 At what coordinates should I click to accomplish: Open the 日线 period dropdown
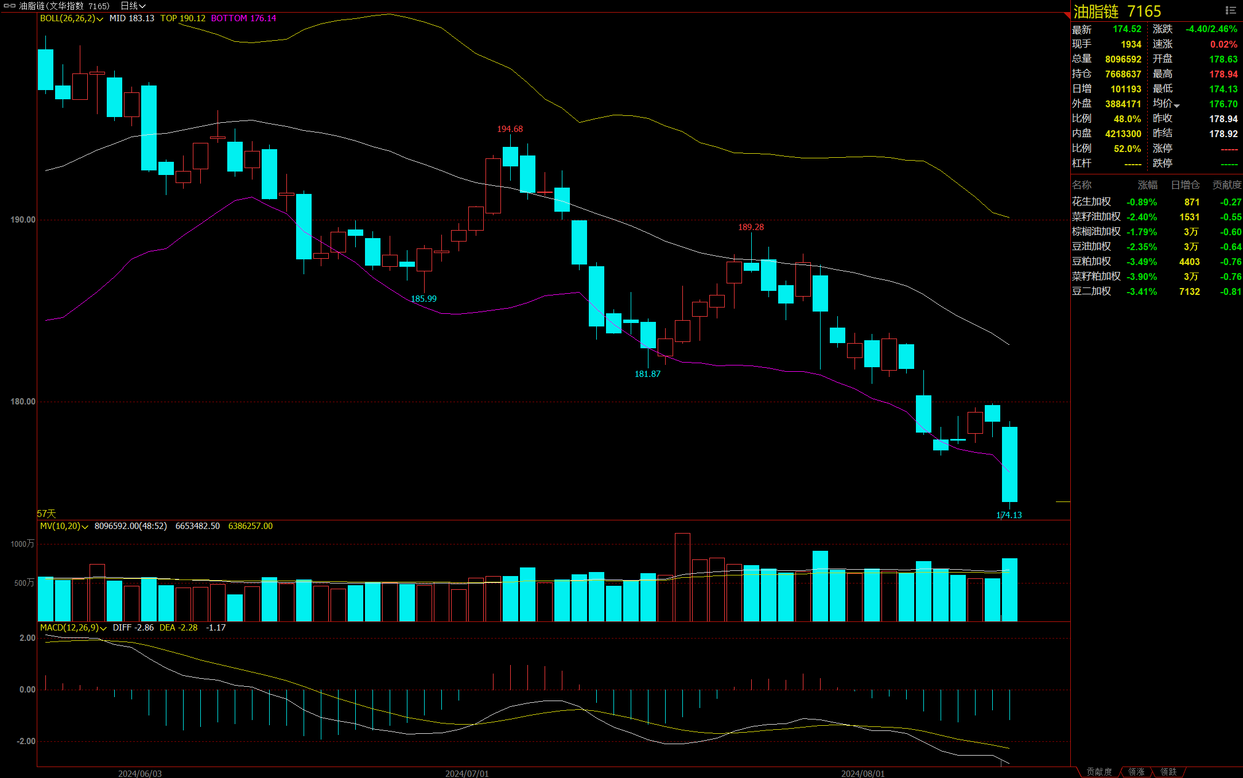(x=133, y=6)
